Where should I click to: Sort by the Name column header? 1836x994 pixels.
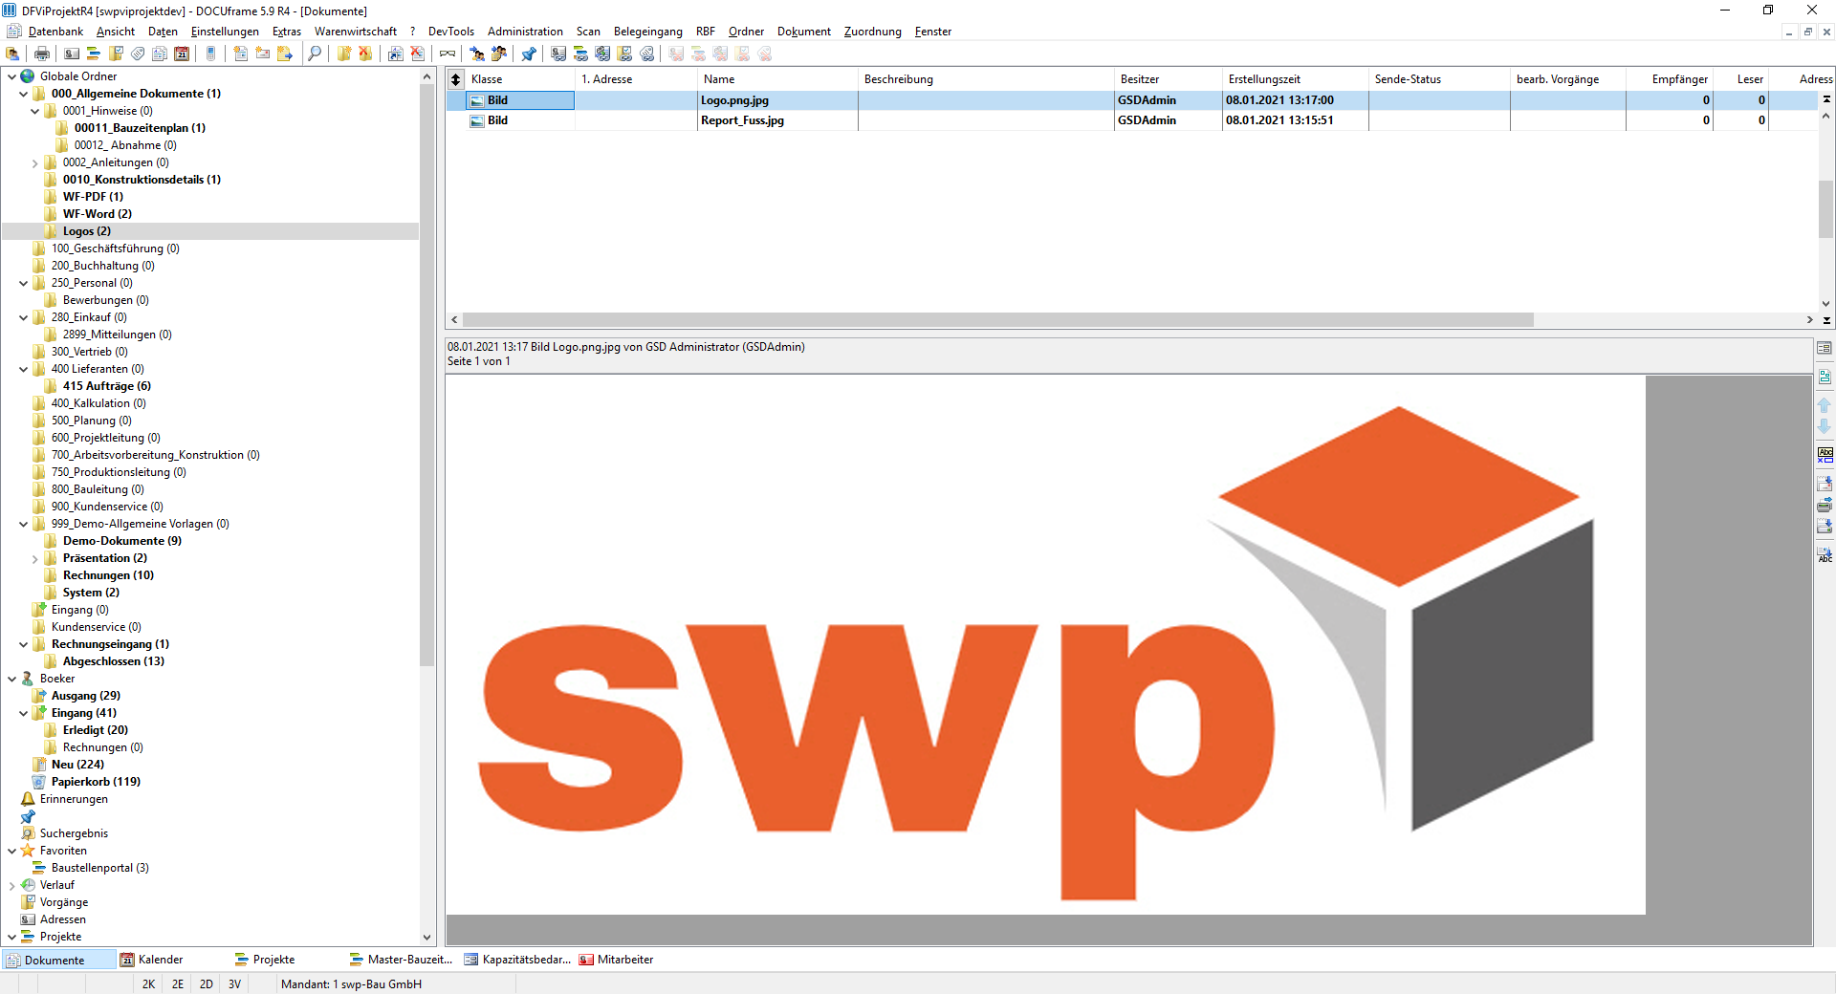777,79
